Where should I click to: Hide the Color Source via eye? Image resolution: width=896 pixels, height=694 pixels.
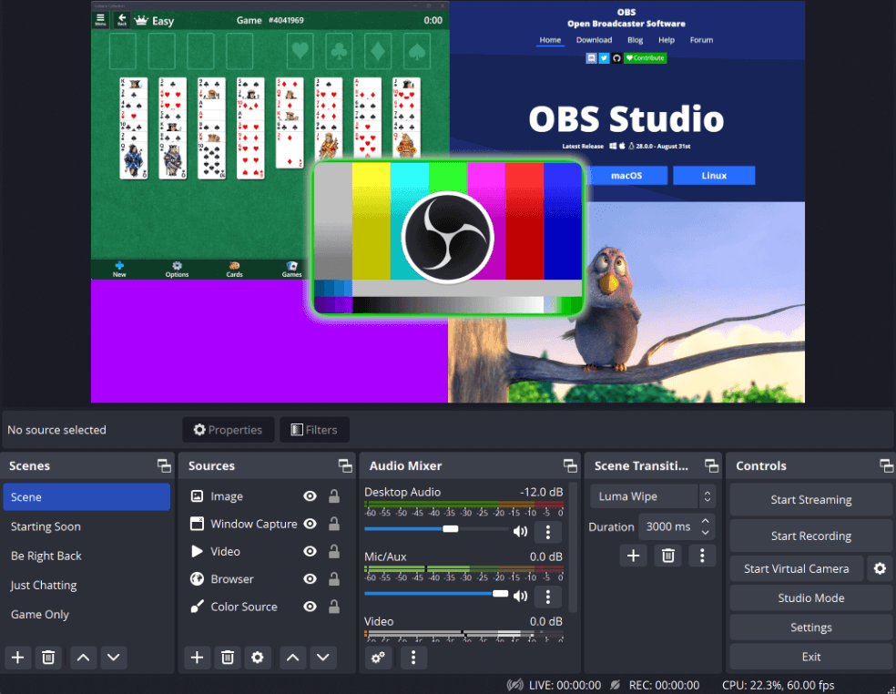tap(311, 607)
